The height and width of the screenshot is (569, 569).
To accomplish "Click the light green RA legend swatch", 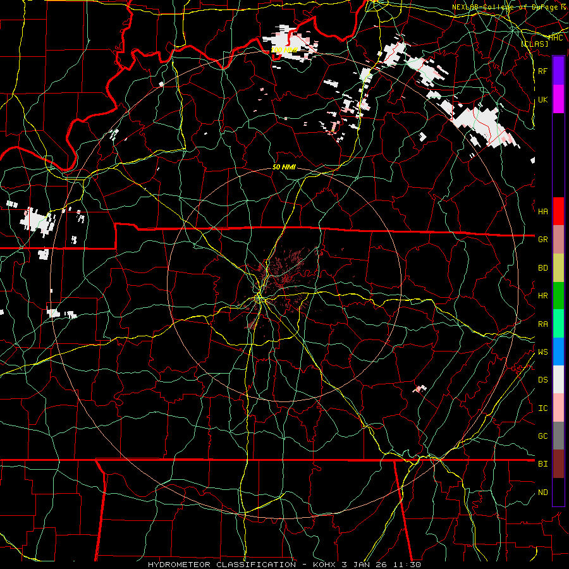I will click(x=558, y=323).
